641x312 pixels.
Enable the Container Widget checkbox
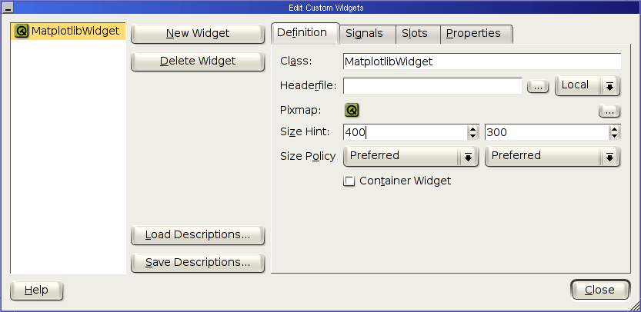349,181
